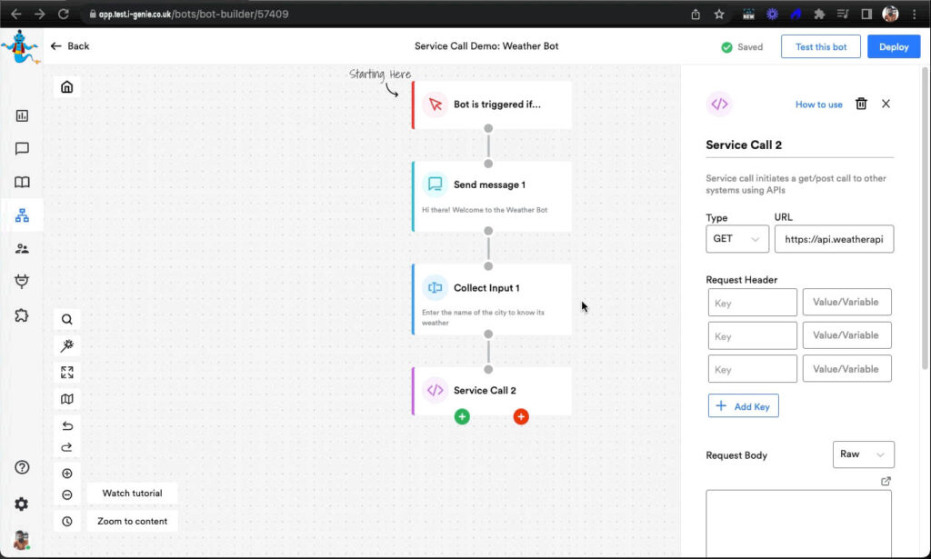Delete the service call with trash icon
Viewport: 931px width, 559px height.
[861, 105]
